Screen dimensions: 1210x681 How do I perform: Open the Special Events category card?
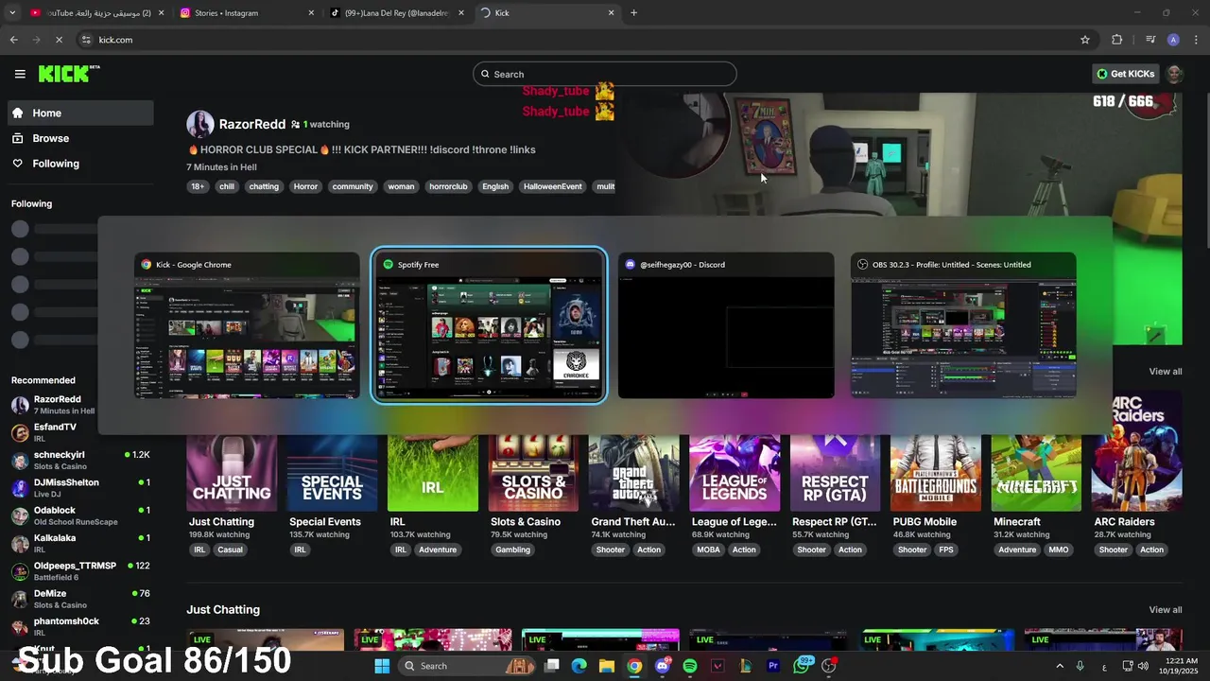tap(332, 473)
